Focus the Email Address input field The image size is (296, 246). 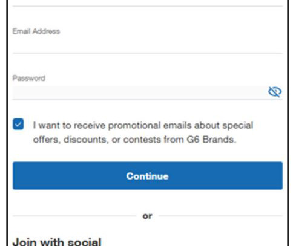click(x=148, y=45)
